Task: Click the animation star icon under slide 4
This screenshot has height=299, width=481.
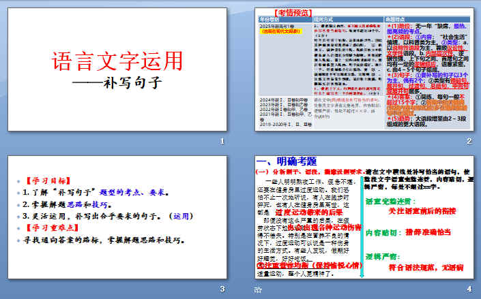Action: pyautogui.click(x=258, y=289)
